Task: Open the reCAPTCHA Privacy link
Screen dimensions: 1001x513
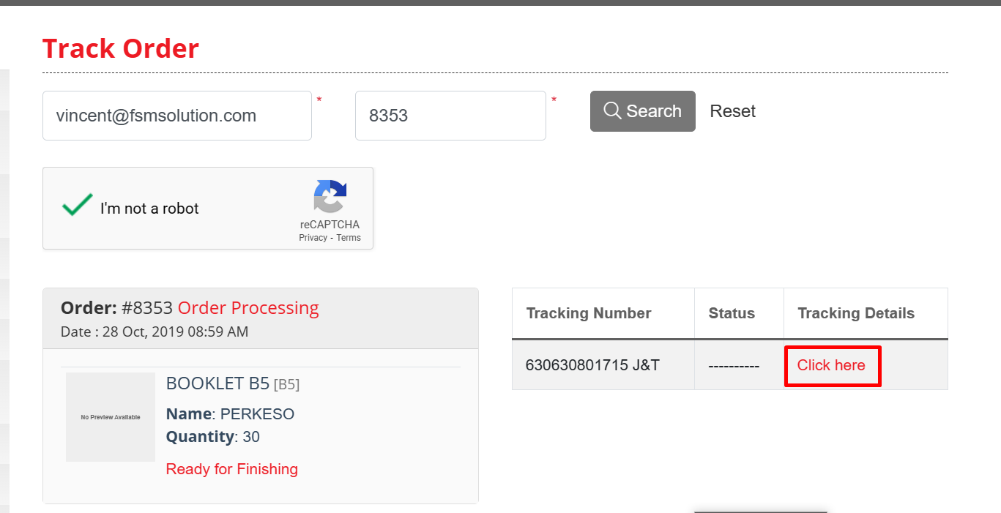Action: (x=313, y=238)
